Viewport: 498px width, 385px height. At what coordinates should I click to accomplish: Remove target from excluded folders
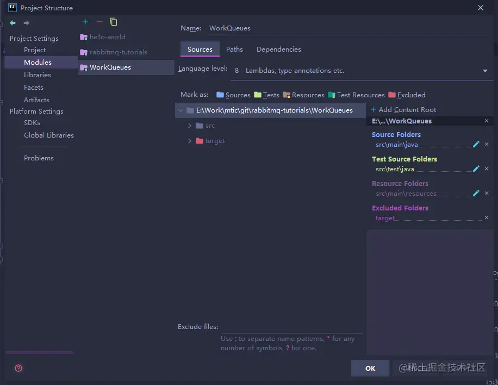click(487, 218)
